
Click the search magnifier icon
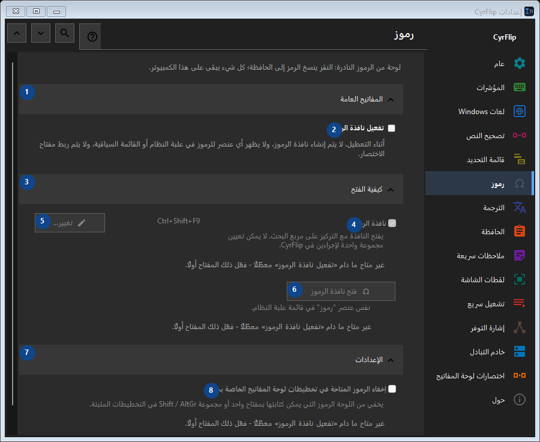click(x=65, y=33)
